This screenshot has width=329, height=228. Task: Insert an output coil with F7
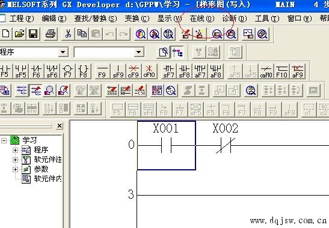tap(67, 71)
